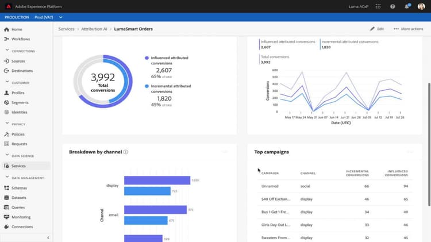The width and height of the screenshot is (431, 242).
Task: Open the user profile avatar
Action: [421, 6]
